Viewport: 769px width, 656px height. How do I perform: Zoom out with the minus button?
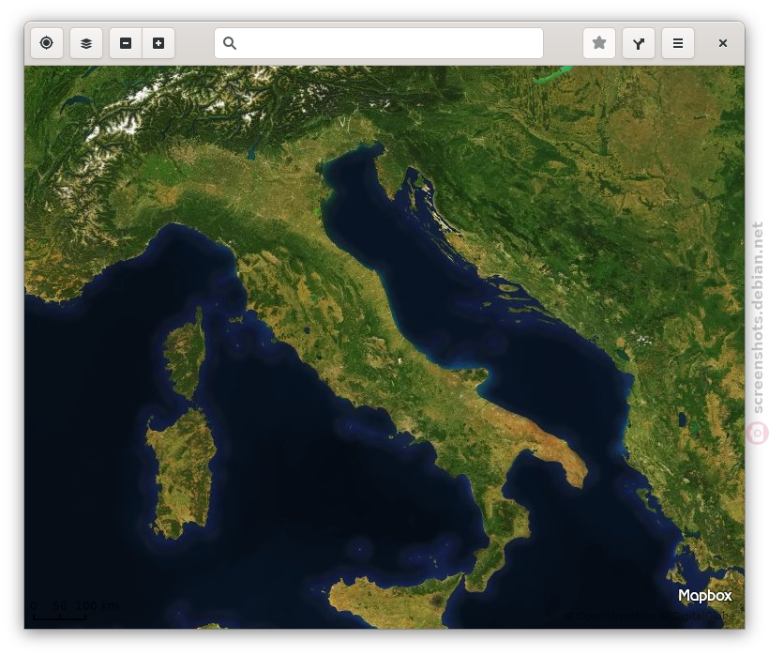click(126, 43)
